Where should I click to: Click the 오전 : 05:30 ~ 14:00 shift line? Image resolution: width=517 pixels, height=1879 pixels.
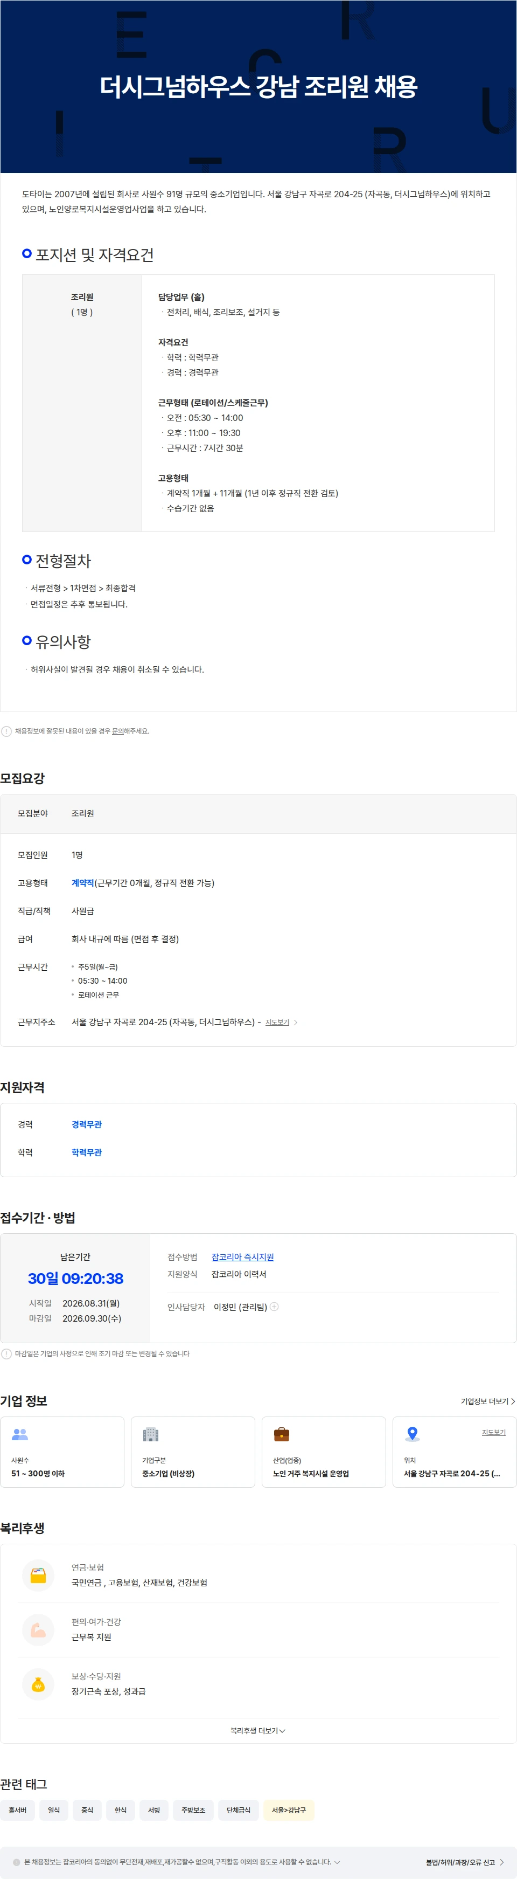click(205, 417)
